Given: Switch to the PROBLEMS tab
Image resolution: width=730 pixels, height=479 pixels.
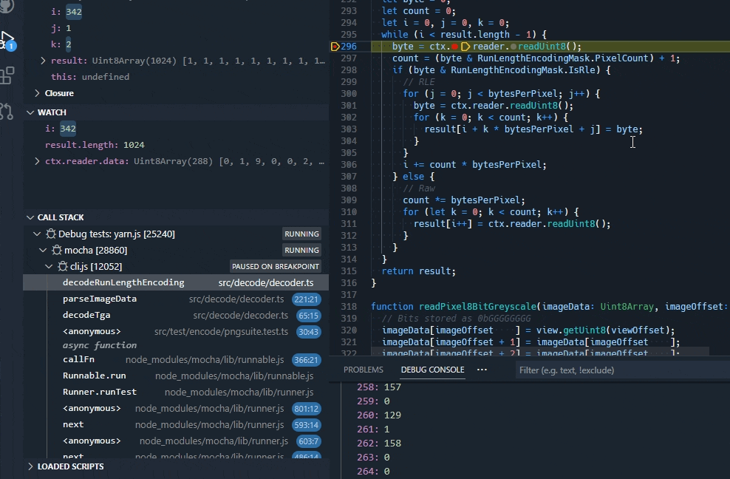Looking at the screenshot, I should (363, 370).
